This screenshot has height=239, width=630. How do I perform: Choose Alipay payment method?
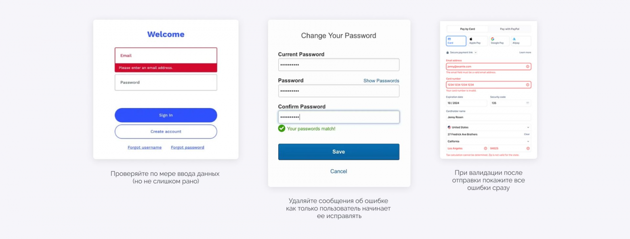pos(521,41)
